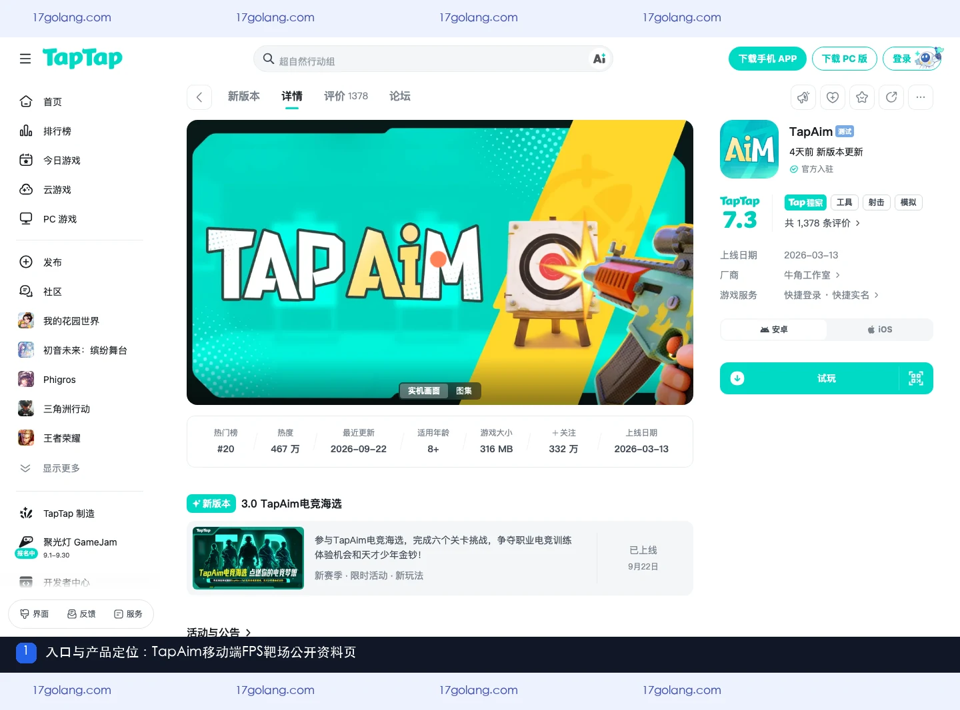Switch to the 新版本 tab
The height and width of the screenshot is (710, 960).
[x=244, y=97]
